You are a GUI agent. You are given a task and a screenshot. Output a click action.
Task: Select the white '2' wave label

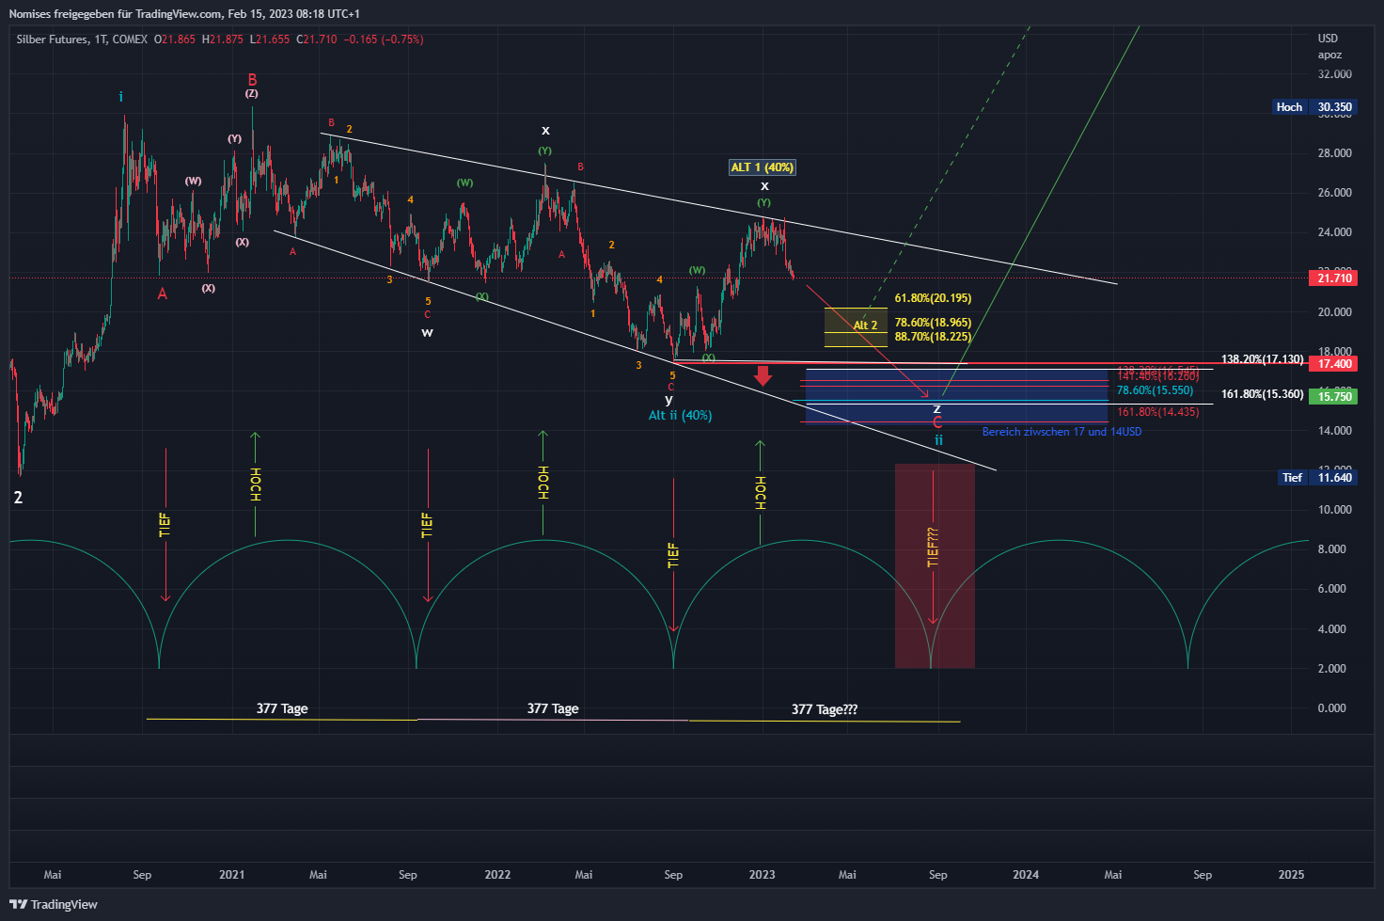pyautogui.click(x=18, y=498)
